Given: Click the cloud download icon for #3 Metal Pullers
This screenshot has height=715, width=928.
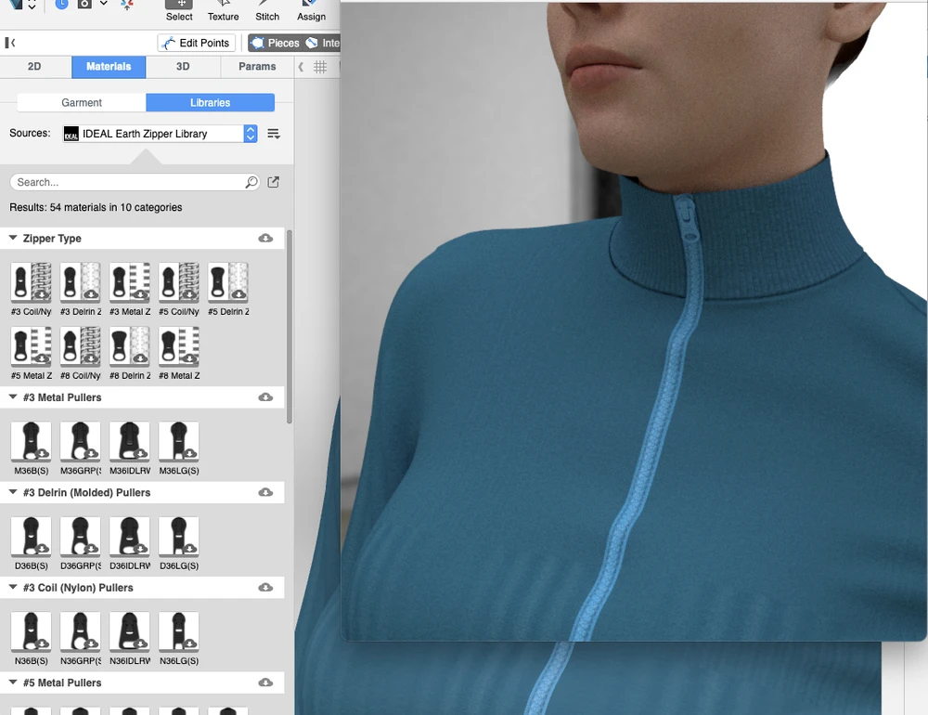Looking at the screenshot, I should (265, 397).
